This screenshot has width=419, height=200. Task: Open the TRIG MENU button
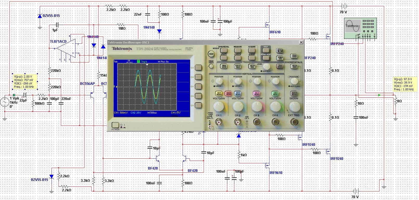280,66
